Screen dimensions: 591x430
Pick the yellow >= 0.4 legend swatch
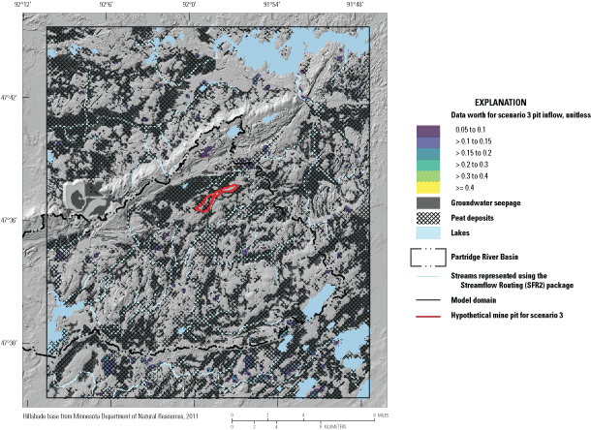[x=427, y=186]
